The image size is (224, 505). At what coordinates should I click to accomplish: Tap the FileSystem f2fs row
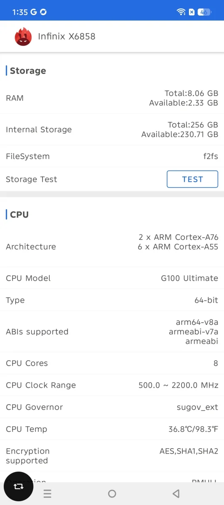(x=112, y=156)
